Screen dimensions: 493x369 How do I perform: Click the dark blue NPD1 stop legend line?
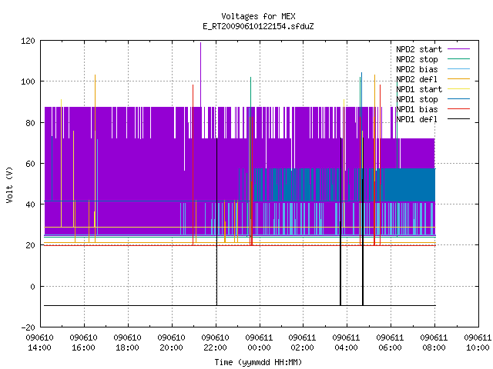[x=458, y=99]
